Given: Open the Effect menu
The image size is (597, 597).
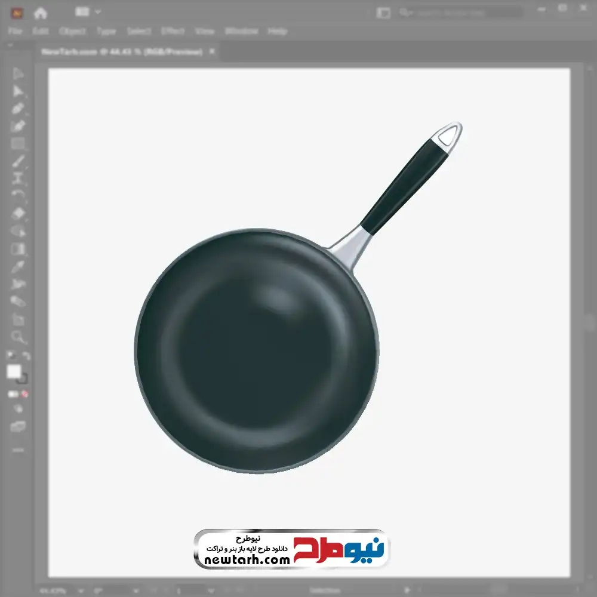Looking at the screenshot, I should pos(173,31).
